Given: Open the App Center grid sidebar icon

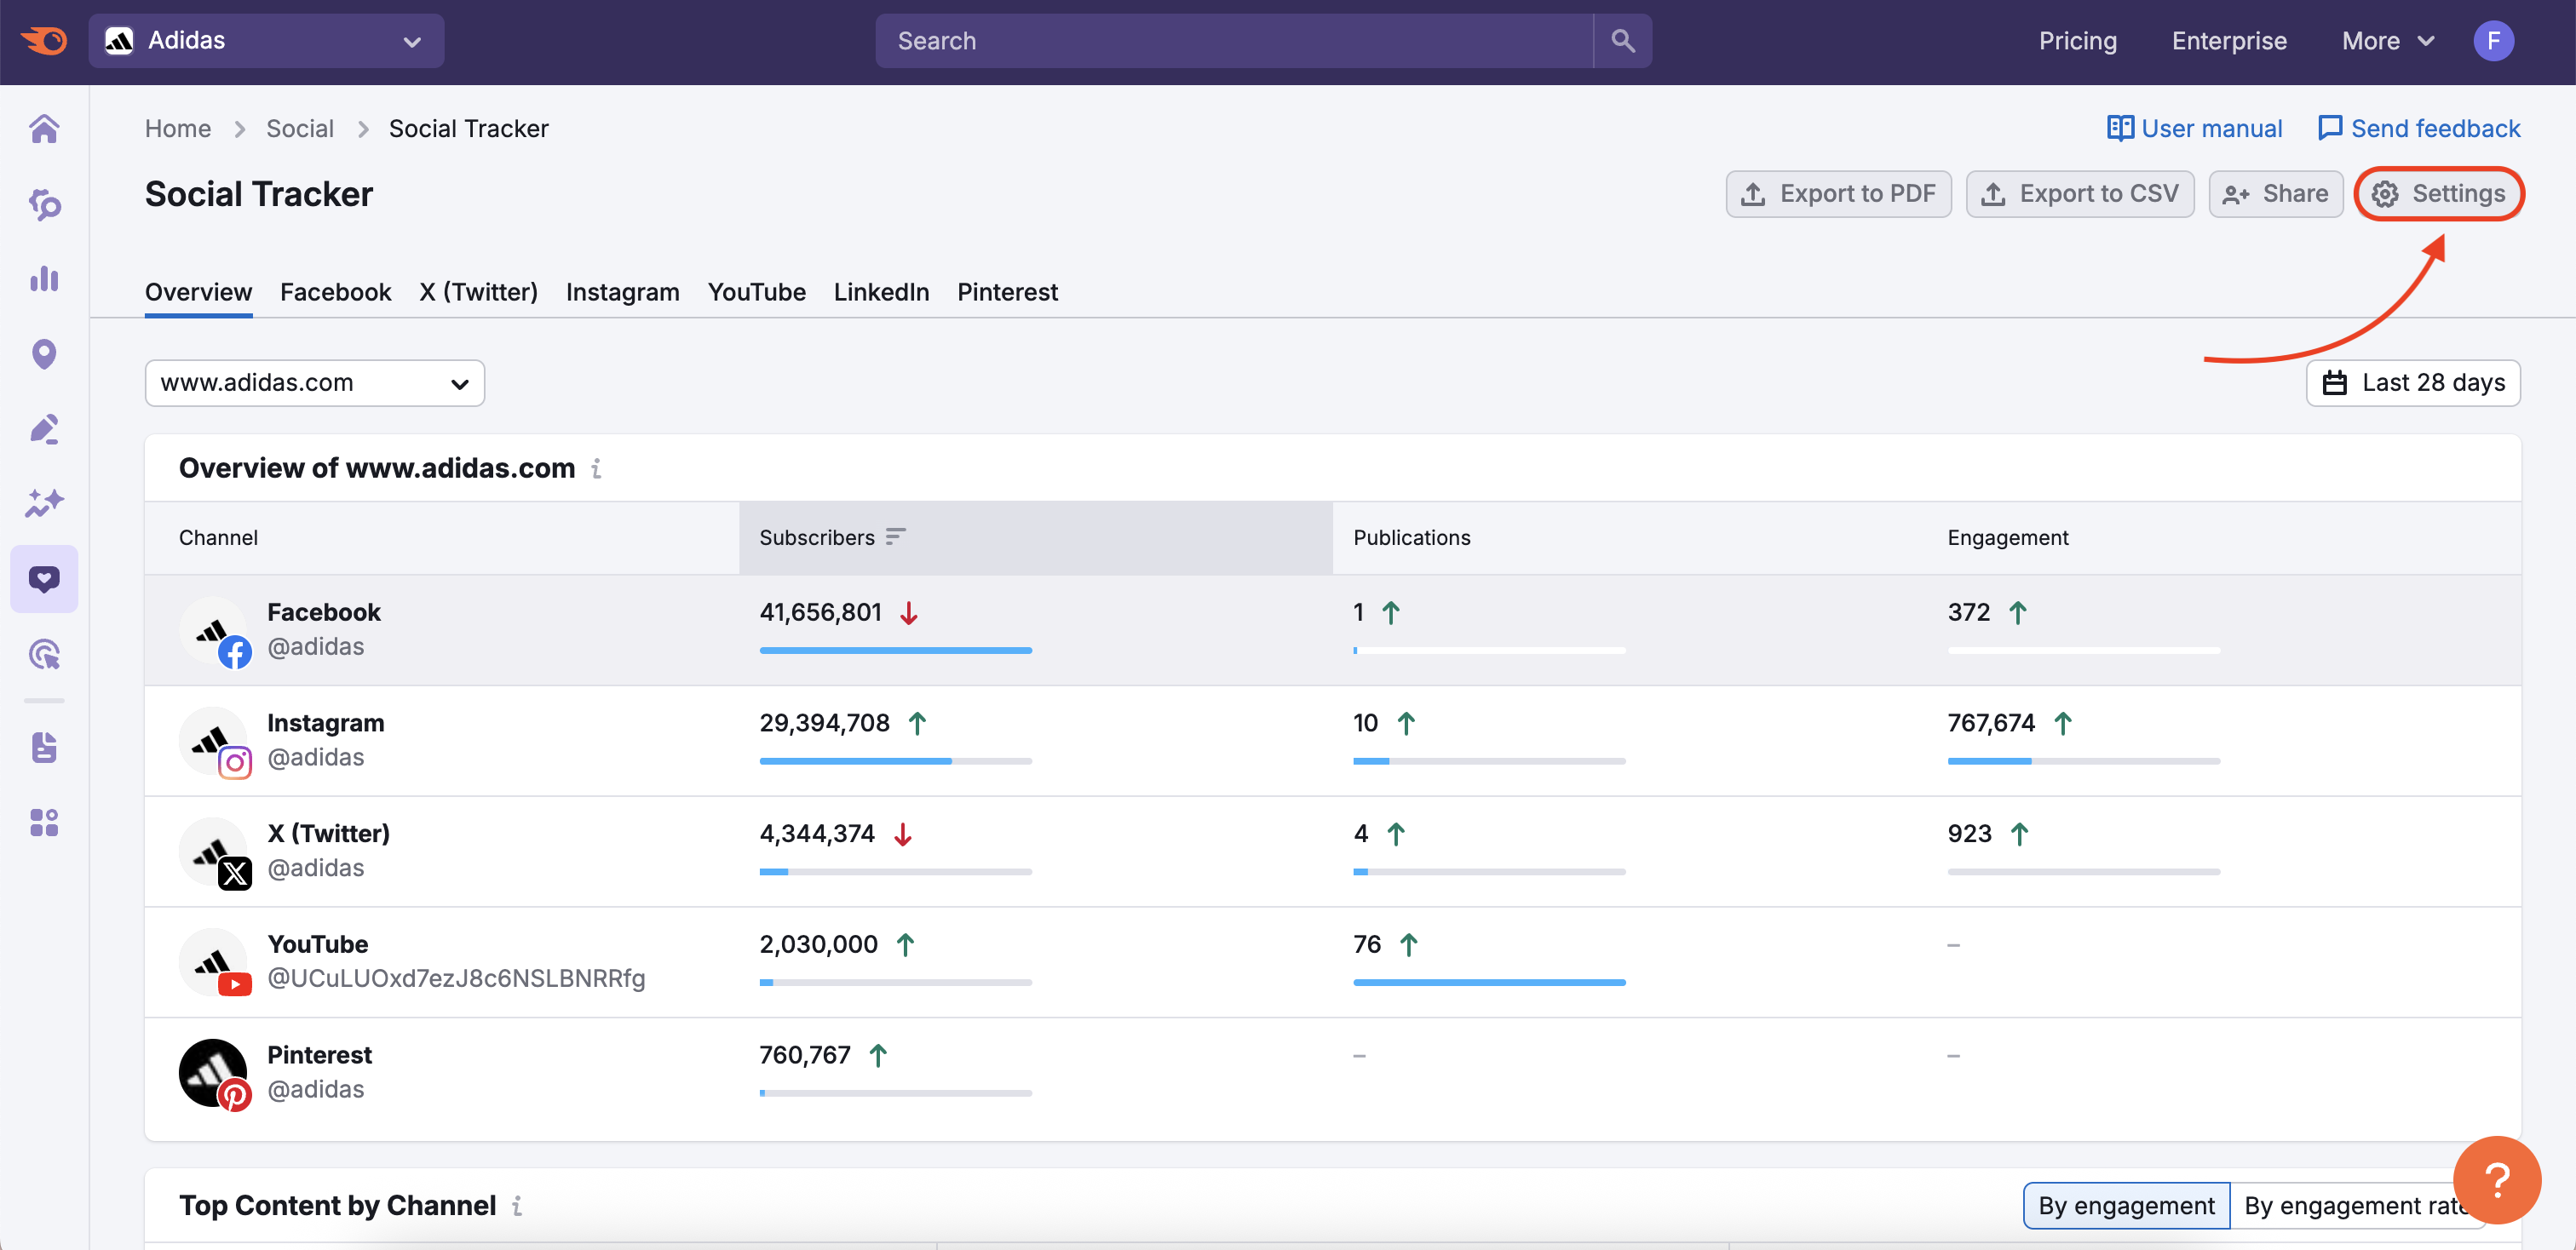Looking at the screenshot, I should click(x=44, y=823).
